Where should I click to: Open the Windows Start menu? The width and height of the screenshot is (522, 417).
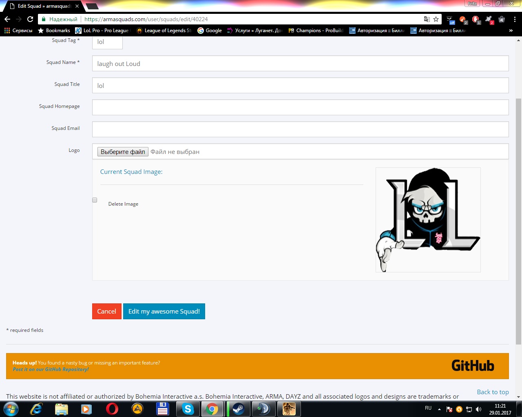click(11, 409)
